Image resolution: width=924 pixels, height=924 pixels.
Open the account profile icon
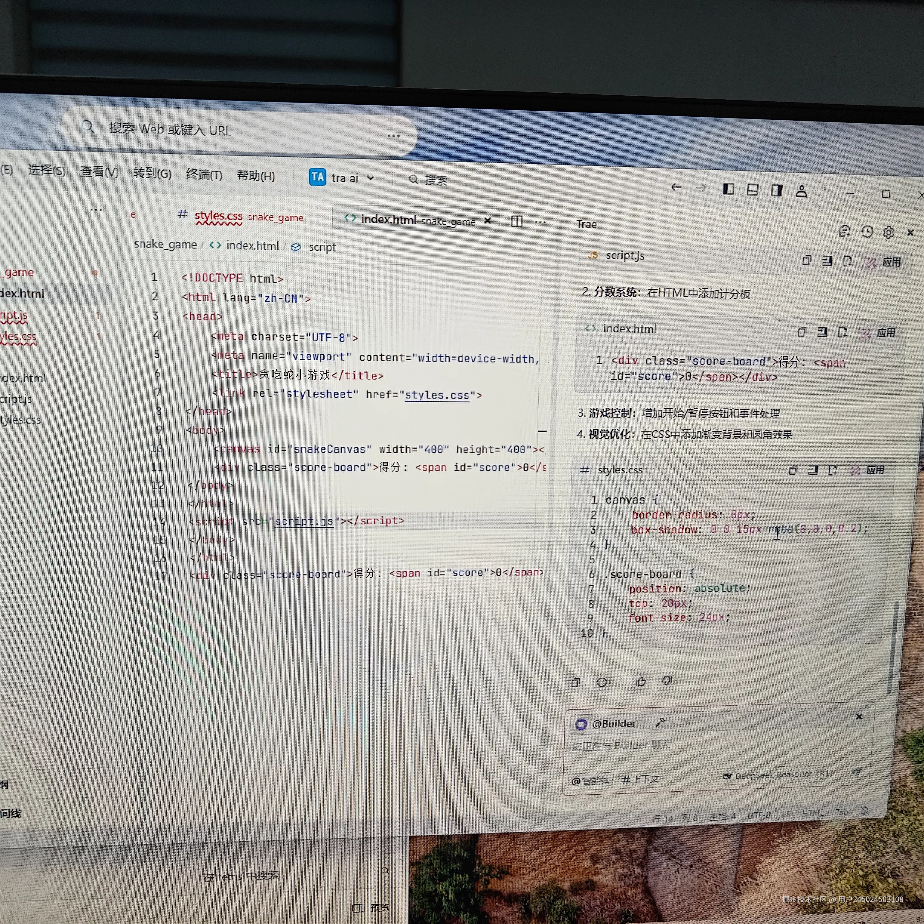point(801,191)
